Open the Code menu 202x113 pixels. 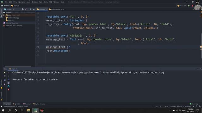pos(28,2)
